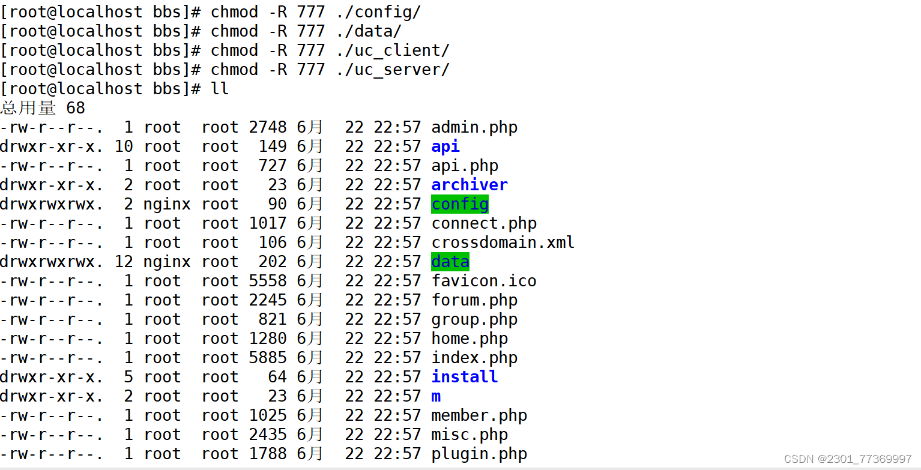
Task: Click the green-highlighted data directory
Action: [x=450, y=262]
